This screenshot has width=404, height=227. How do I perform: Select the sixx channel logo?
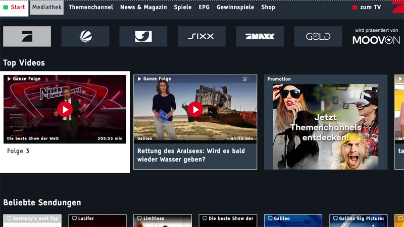click(201, 36)
